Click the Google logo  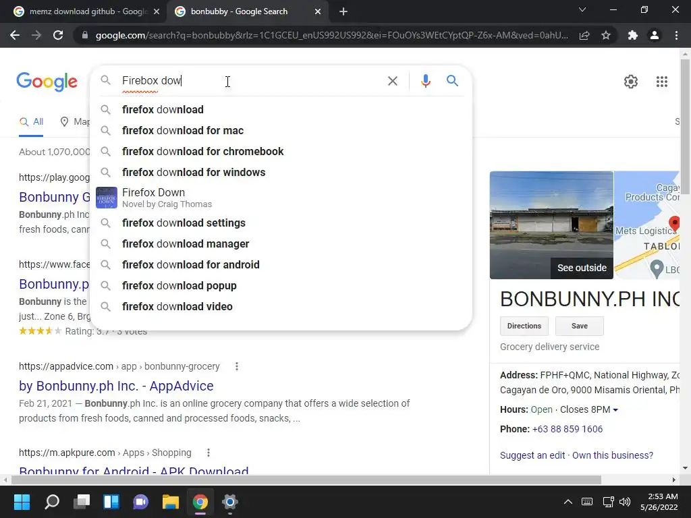click(47, 82)
